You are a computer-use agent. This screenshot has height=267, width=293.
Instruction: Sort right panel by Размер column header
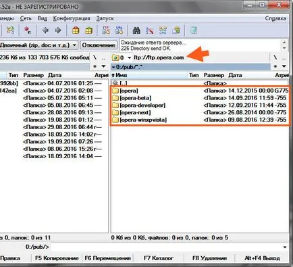[x=214, y=75]
